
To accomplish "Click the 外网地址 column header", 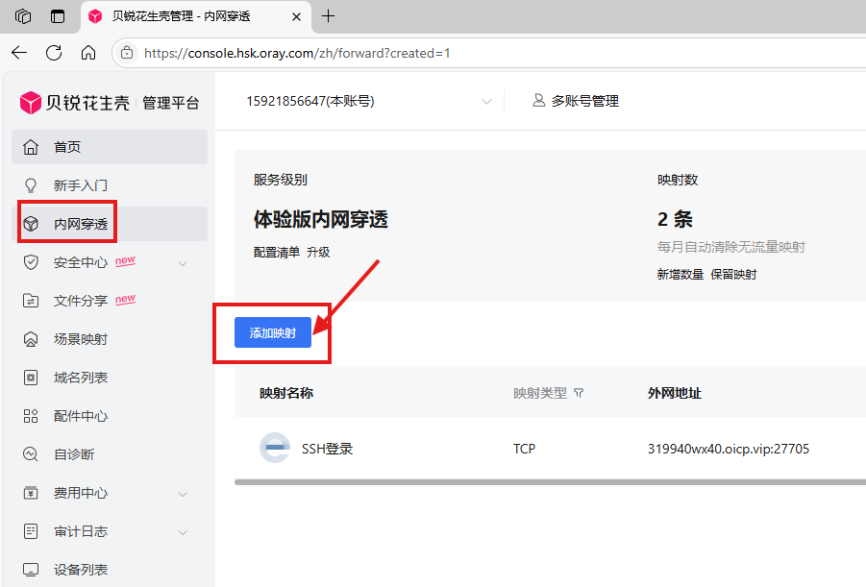I will [675, 393].
